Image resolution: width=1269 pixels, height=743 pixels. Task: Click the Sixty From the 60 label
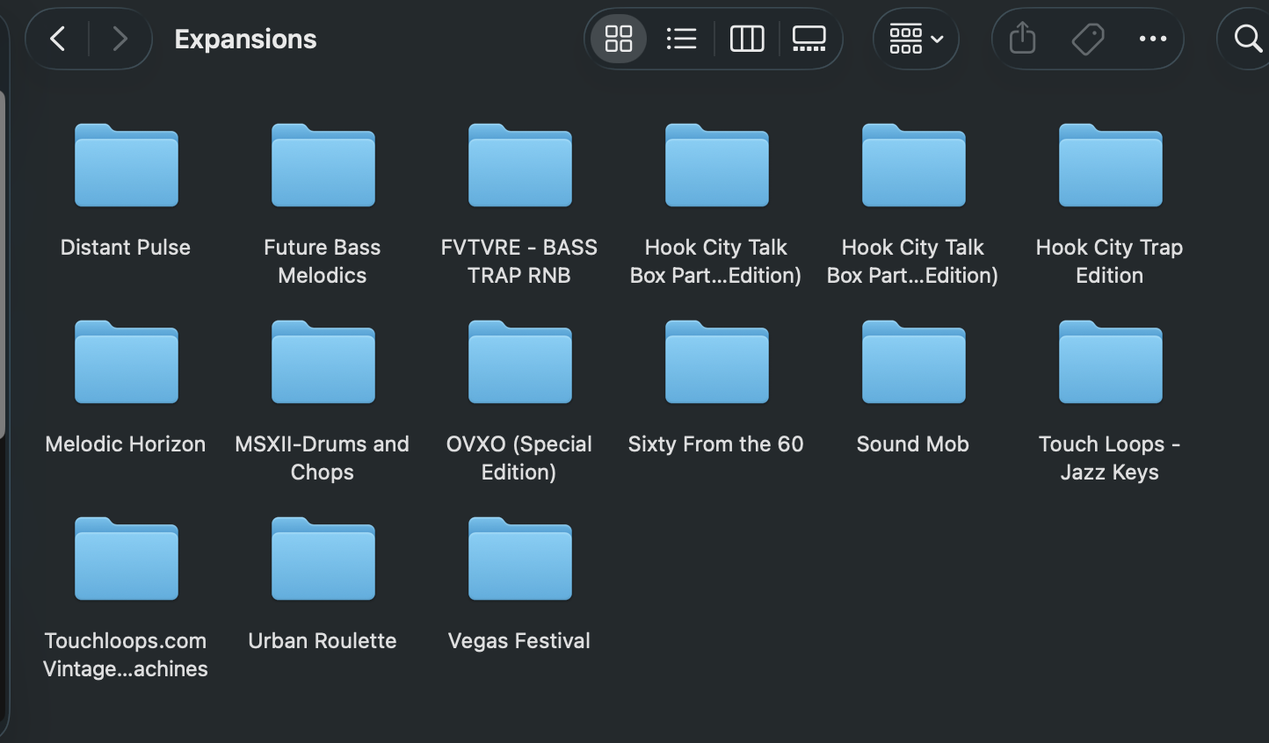(x=716, y=444)
